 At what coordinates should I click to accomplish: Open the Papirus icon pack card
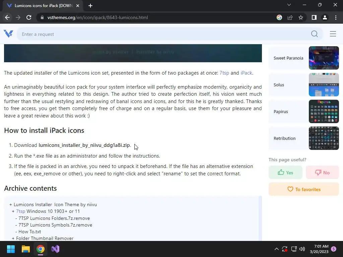[303, 111]
